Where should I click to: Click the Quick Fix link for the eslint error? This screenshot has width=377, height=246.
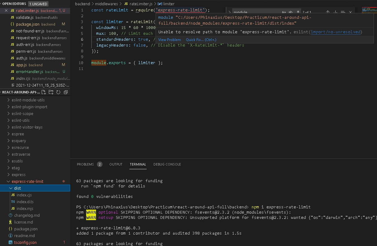(201, 39)
